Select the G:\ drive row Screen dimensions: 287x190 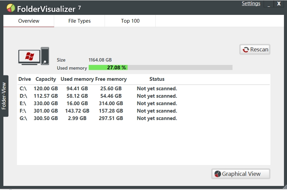pos(144,118)
